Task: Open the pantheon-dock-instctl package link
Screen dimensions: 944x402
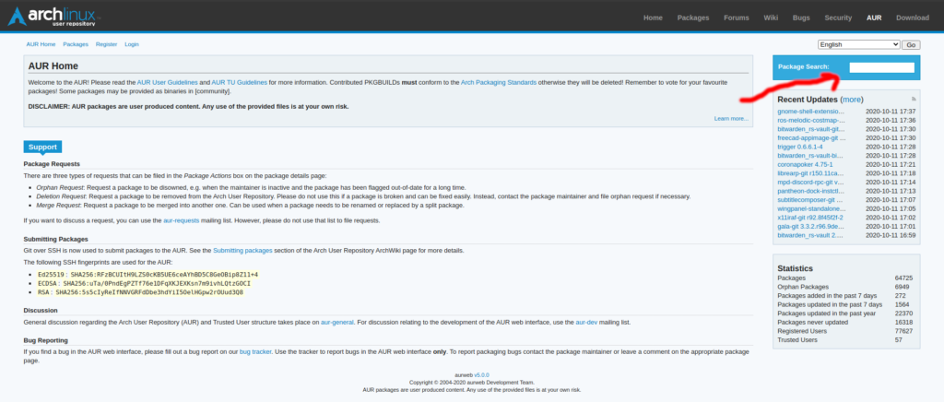Action: [811, 191]
